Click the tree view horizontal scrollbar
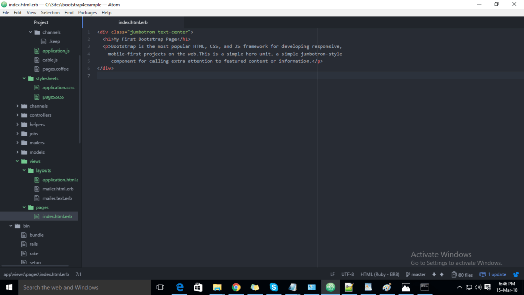This screenshot has height=295, width=524. click(x=35, y=266)
